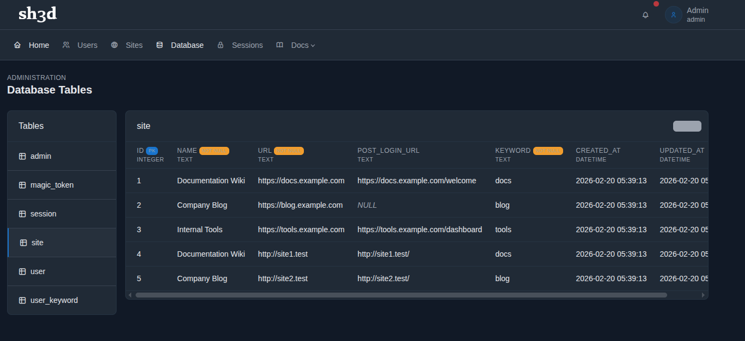Click table icon next to magic_token
The image size is (745, 341).
(x=22, y=185)
